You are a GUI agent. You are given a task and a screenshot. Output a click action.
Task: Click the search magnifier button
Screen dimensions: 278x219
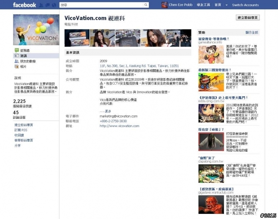tap(146, 5)
